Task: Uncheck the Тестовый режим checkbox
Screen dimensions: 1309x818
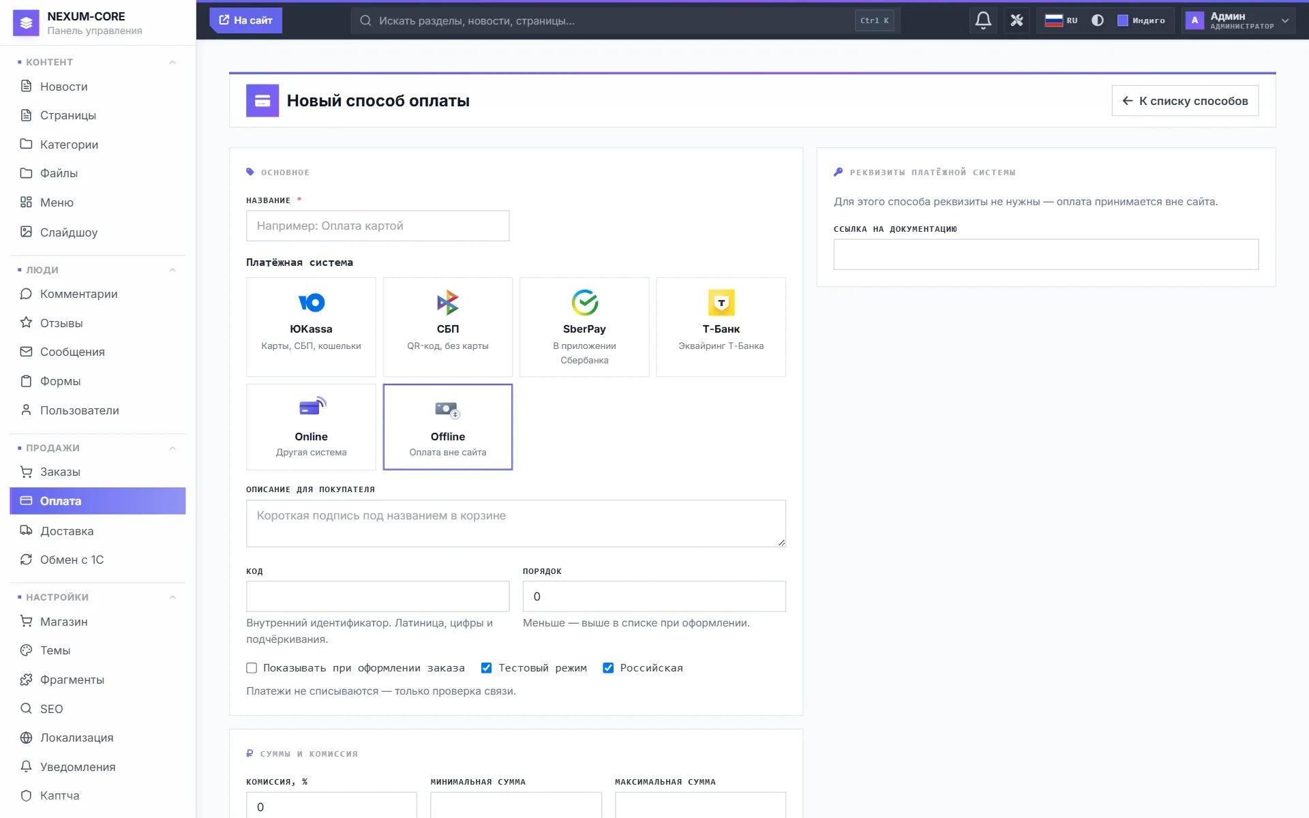Action: [486, 668]
